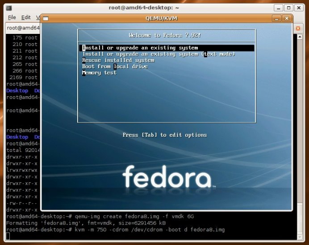
Task: Click the fedora logo in the VM
Action: point(167,176)
